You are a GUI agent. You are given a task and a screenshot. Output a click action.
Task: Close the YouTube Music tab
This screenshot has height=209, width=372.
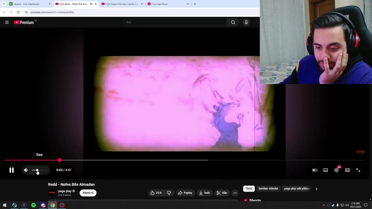pos(188,4)
